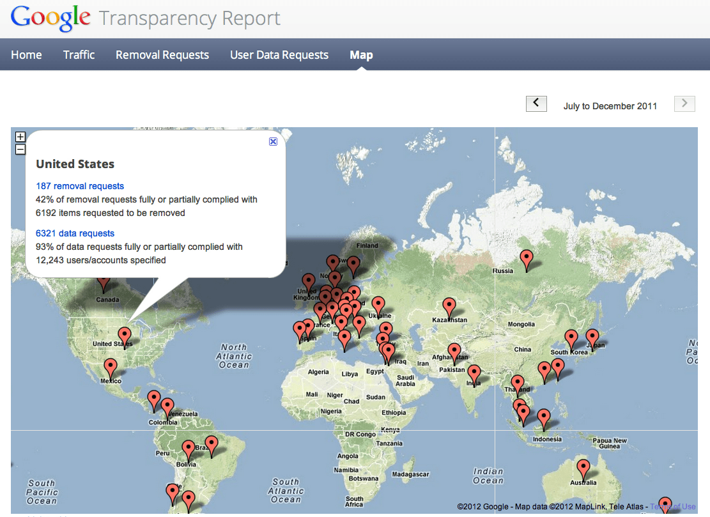Click the 42% of removal requests line
The image size is (710, 517).
(x=146, y=199)
